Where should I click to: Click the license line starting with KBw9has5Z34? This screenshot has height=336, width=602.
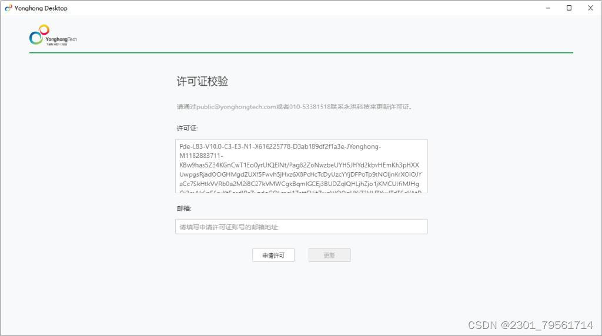299,165
